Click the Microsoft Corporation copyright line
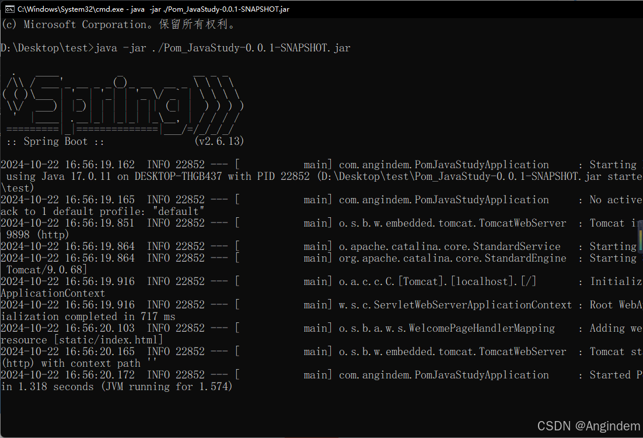 click(x=118, y=25)
